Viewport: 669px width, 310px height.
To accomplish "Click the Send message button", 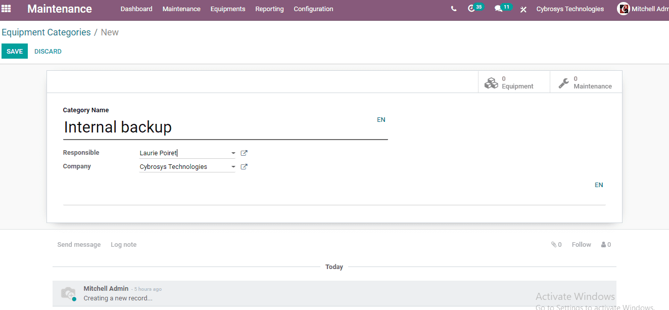I will pos(79,245).
